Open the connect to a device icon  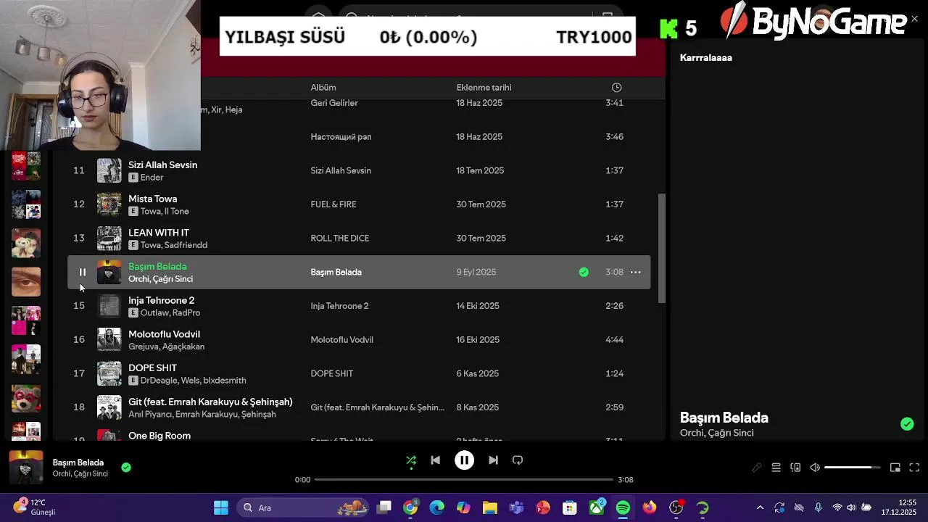click(x=795, y=468)
